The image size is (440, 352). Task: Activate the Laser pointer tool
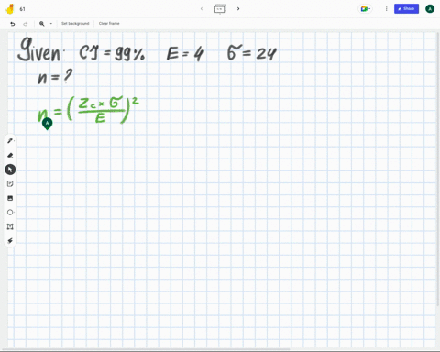[10, 241]
